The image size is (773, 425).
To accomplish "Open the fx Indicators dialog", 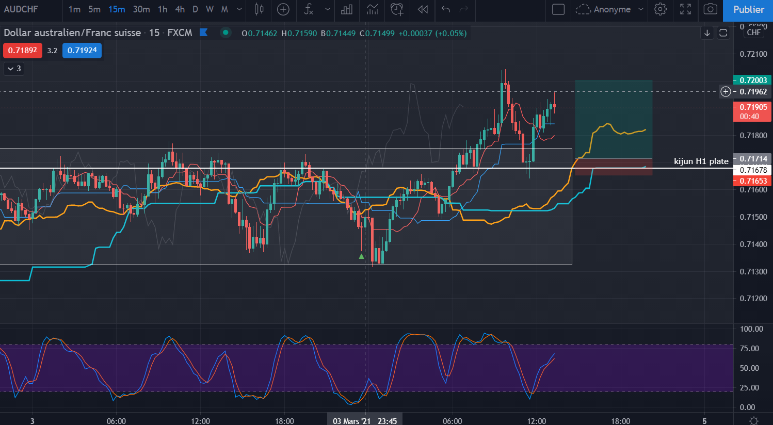I will (x=309, y=9).
